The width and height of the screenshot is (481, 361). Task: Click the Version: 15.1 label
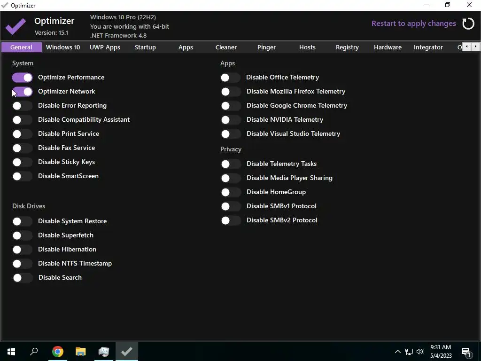[51, 32]
